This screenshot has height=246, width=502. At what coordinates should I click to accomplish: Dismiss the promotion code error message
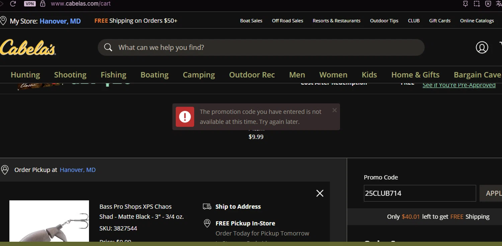(334, 110)
